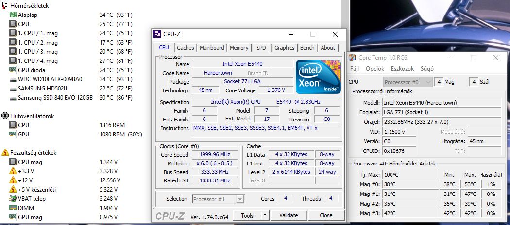Open the Mainboard tab in CPU-Z
510x225 pixels.
click(212, 48)
